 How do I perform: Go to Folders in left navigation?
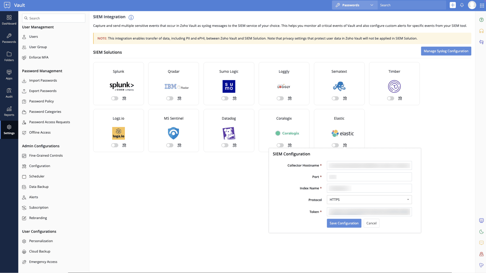pyautogui.click(x=9, y=56)
